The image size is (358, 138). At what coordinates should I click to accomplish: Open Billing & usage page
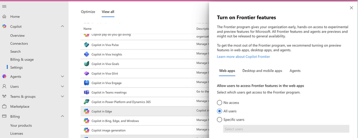[22, 60]
